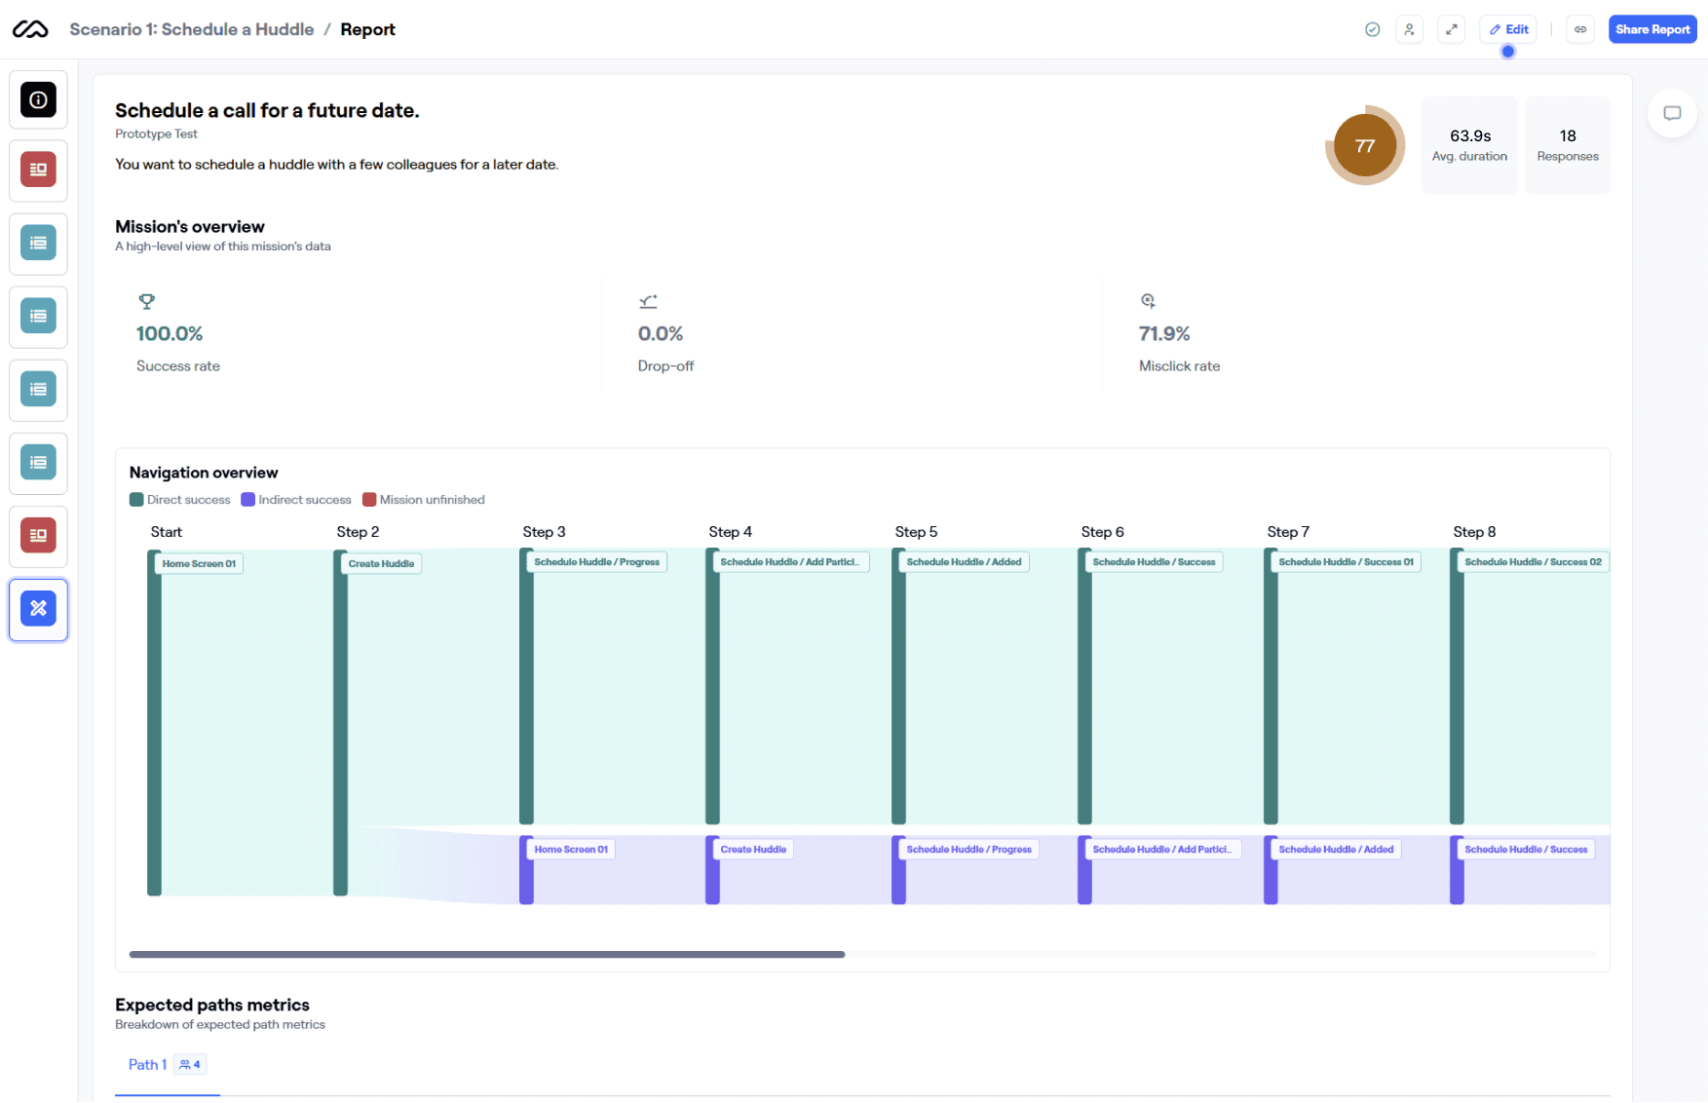This screenshot has height=1103, width=1708.
Task: Open the first teal list block in sidebar
Action: 38,243
